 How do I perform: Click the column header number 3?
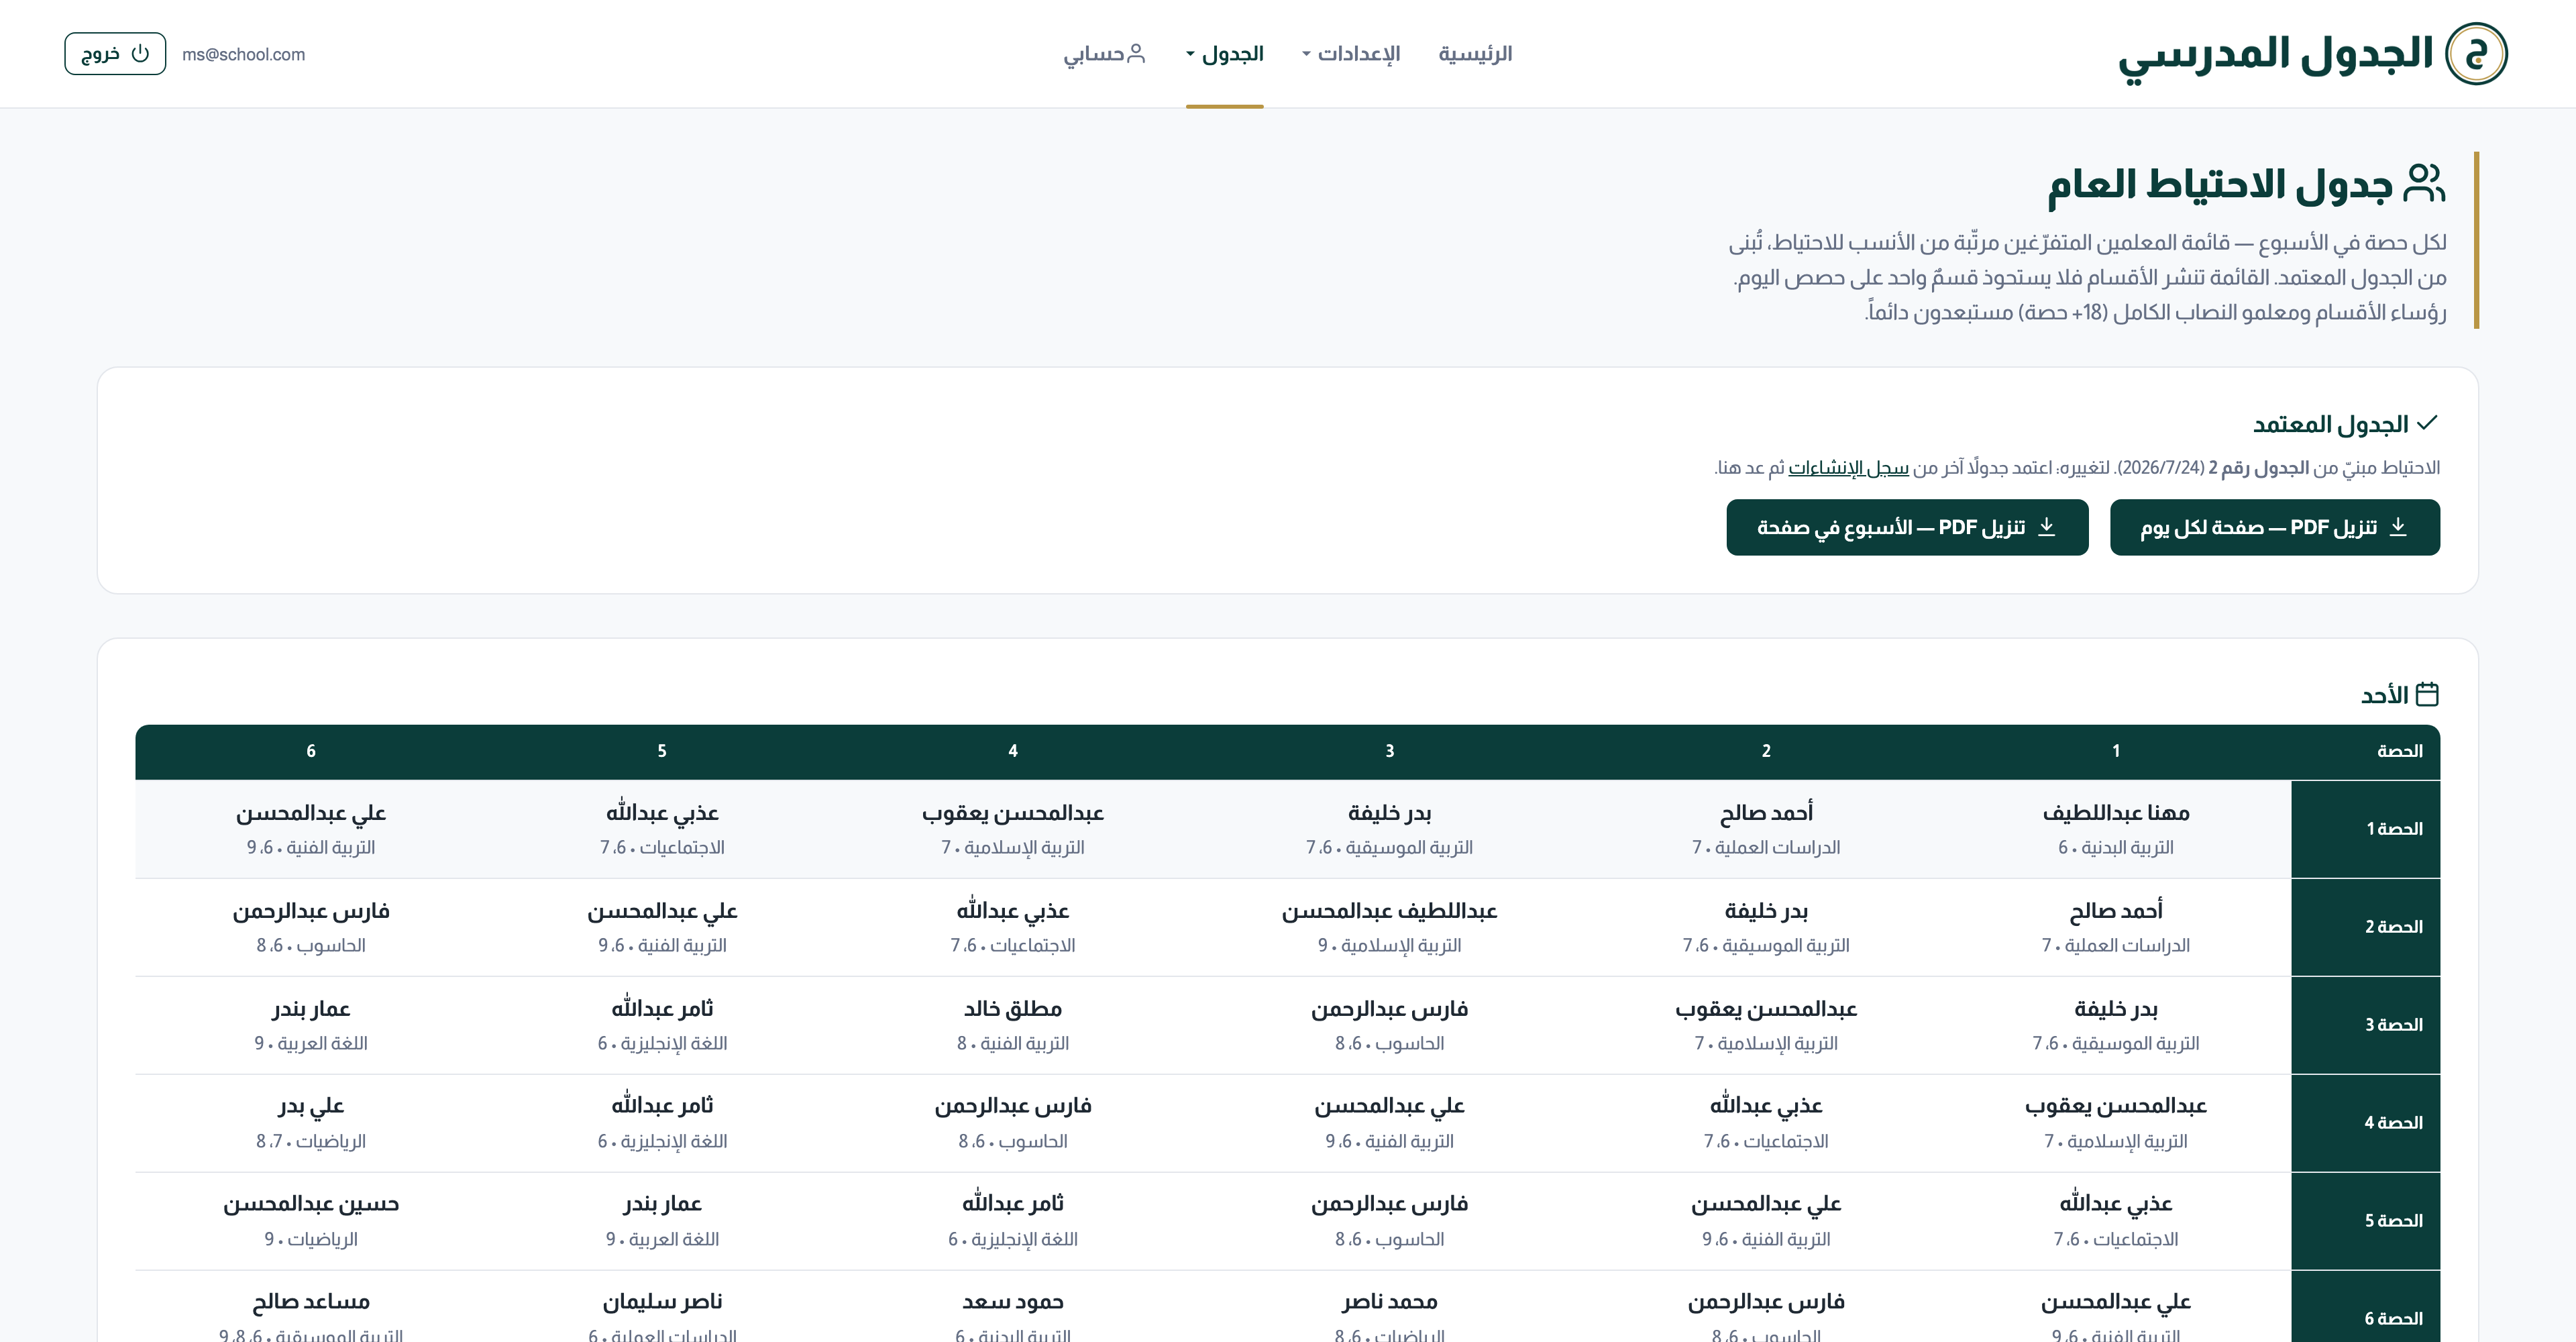[x=1389, y=751]
